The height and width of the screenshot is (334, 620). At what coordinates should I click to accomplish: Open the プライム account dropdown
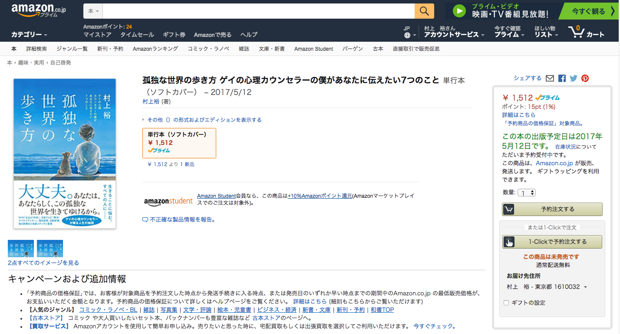[509, 35]
